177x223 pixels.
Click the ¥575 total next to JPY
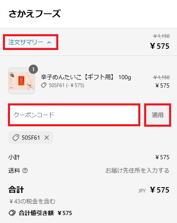[160, 190]
